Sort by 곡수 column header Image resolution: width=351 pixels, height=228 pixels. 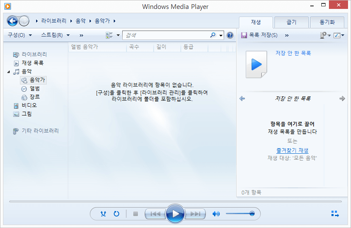(x=140, y=47)
